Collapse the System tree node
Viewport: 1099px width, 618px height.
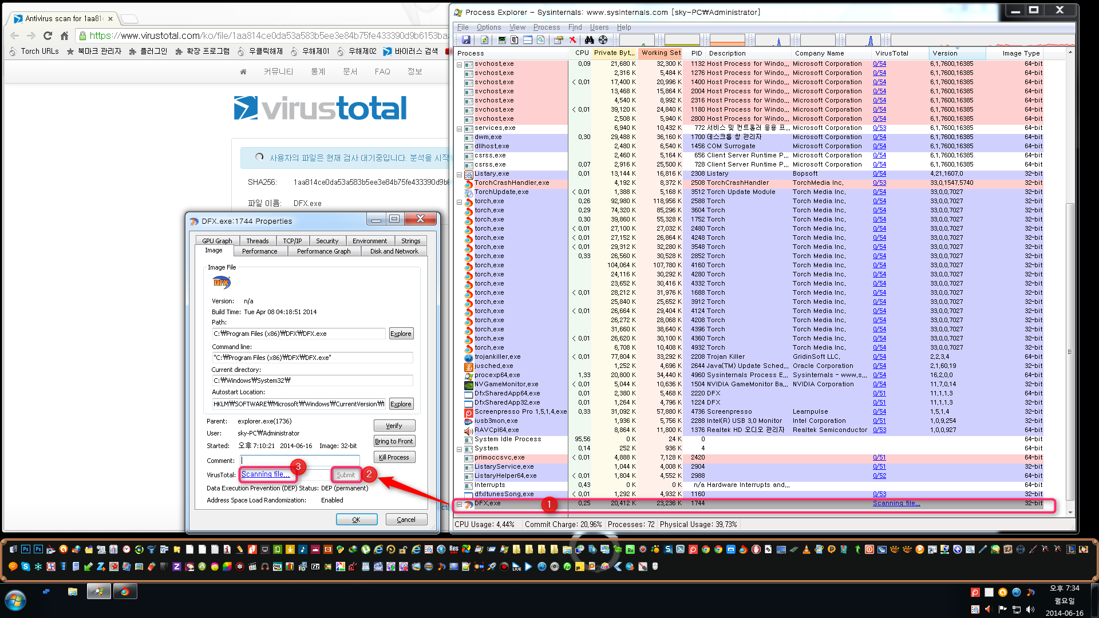pos(459,449)
